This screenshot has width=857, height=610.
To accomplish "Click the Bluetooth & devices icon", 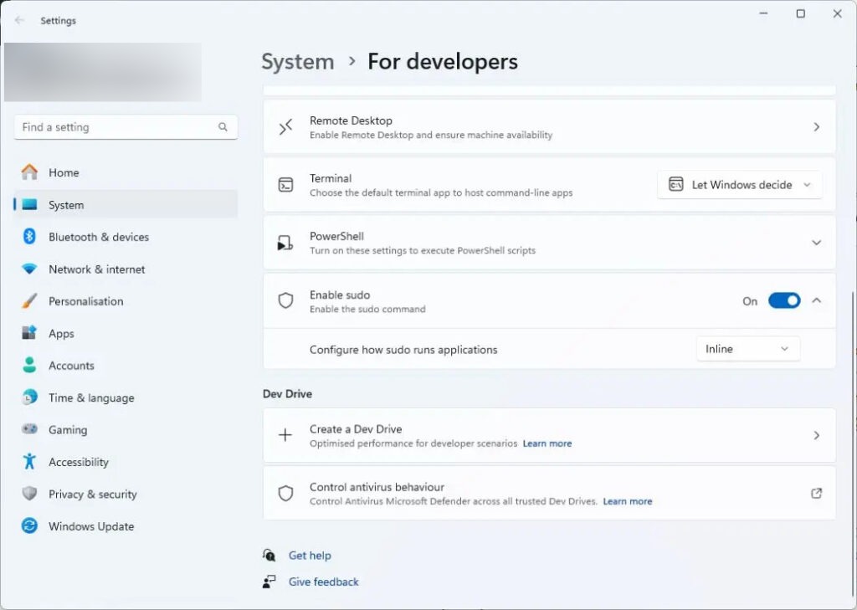I will (x=29, y=237).
